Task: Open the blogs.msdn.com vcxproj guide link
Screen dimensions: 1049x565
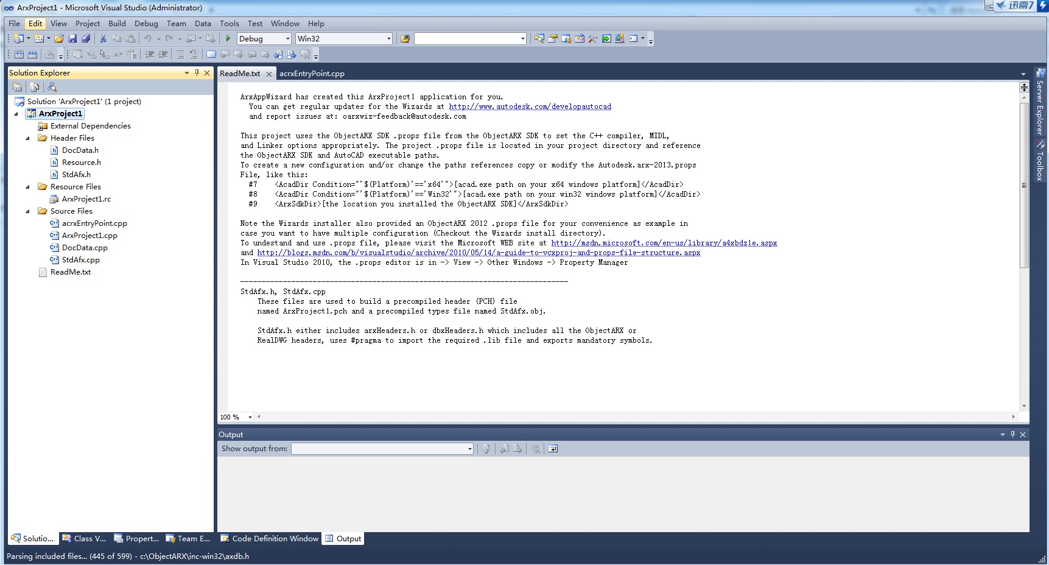Action: coord(479,253)
